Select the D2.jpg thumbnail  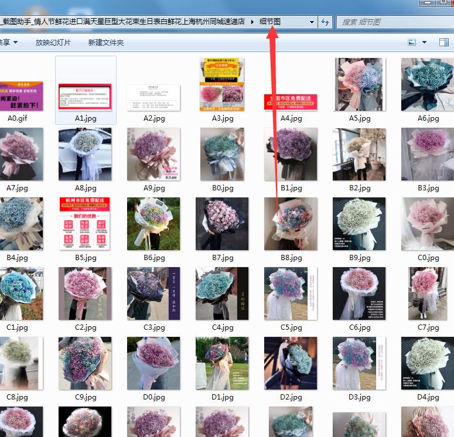click(291, 363)
